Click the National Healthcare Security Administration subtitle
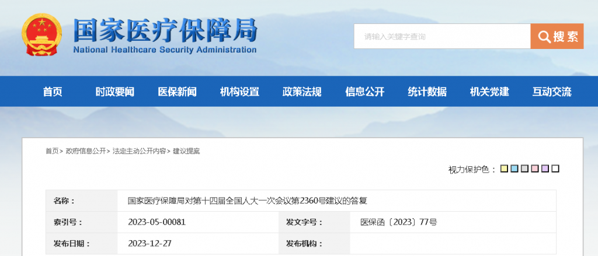The height and width of the screenshot is (256, 598). pyautogui.click(x=165, y=50)
